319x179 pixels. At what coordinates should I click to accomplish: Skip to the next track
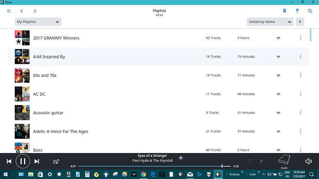pos(37,161)
